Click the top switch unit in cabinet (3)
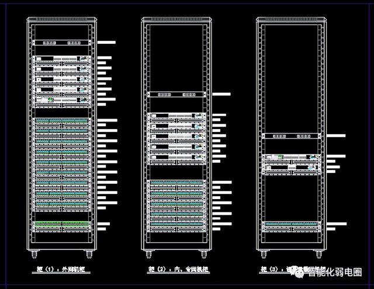374x289 pixels. point(291,157)
